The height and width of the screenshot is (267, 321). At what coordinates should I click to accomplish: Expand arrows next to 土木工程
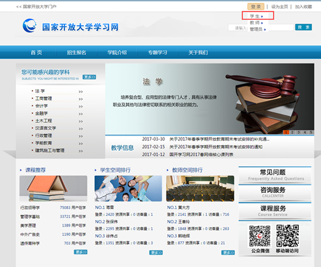pyautogui.click(x=80, y=121)
